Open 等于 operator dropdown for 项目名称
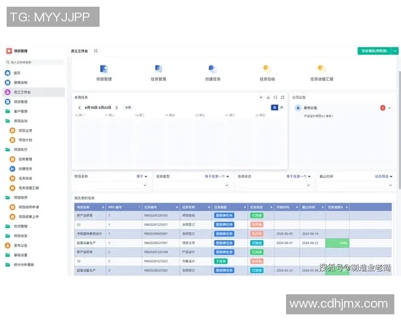This screenshot has height=321, width=401. 142,177
